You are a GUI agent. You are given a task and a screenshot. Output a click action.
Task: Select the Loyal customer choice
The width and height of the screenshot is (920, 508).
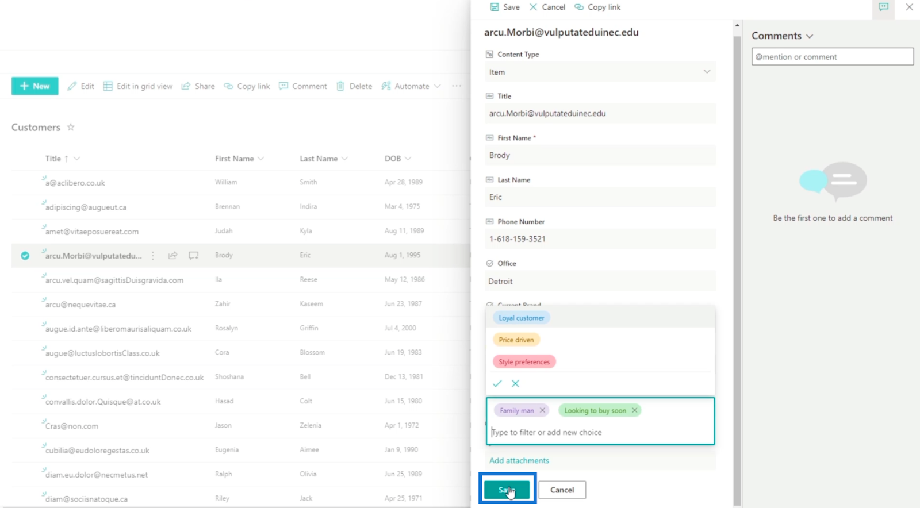tap(522, 318)
